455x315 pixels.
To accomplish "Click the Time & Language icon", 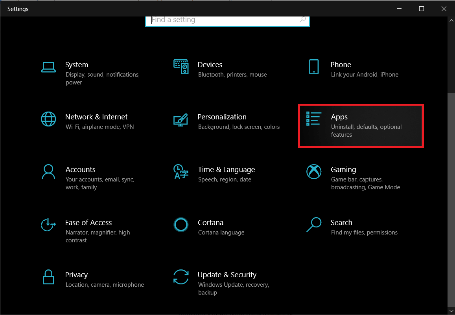I will click(181, 172).
